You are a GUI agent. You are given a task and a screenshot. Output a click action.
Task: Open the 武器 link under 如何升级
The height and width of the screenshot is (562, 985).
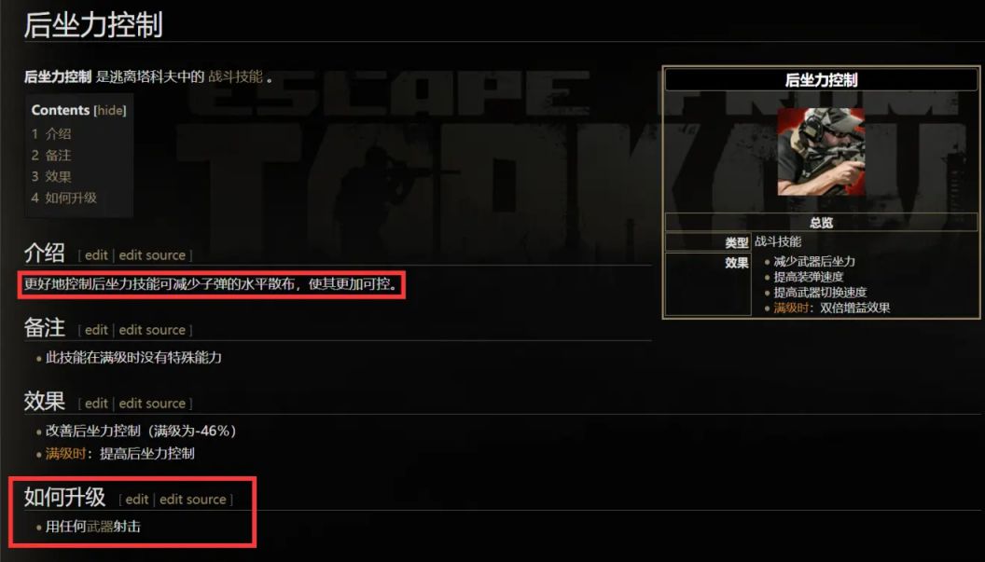[100, 527]
